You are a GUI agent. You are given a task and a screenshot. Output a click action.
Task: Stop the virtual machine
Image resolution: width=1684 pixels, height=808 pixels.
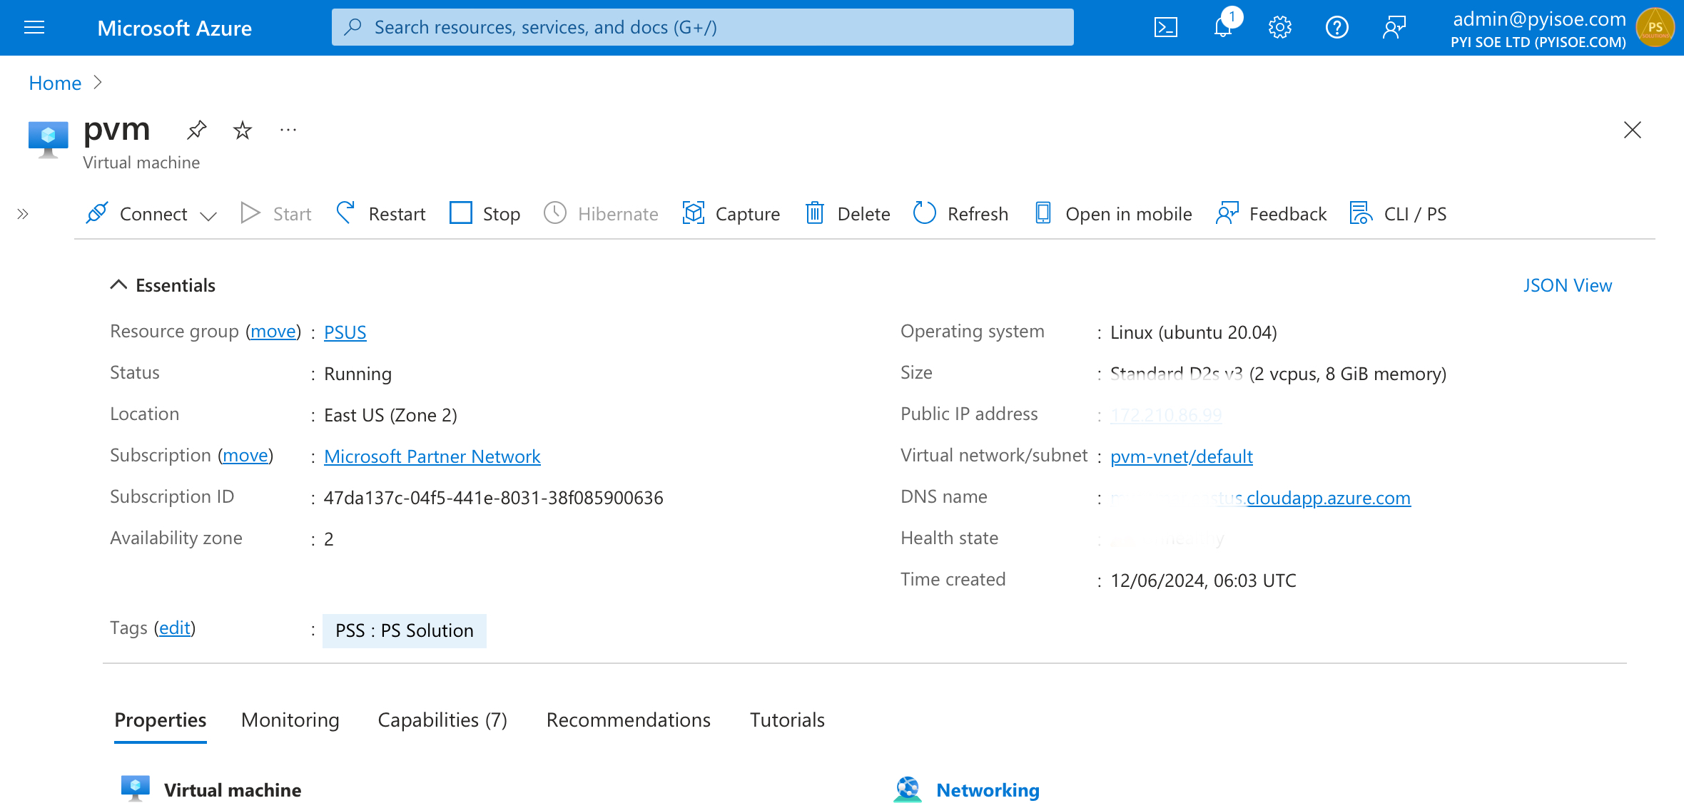pos(485,214)
